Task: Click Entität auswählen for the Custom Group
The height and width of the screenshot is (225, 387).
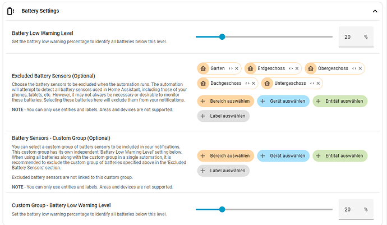Action: [x=340, y=155]
